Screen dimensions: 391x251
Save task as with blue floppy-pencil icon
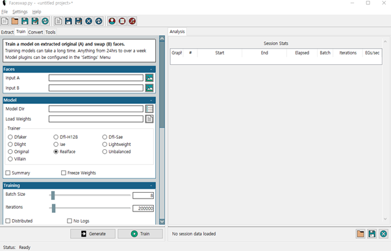click(x=79, y=21)
